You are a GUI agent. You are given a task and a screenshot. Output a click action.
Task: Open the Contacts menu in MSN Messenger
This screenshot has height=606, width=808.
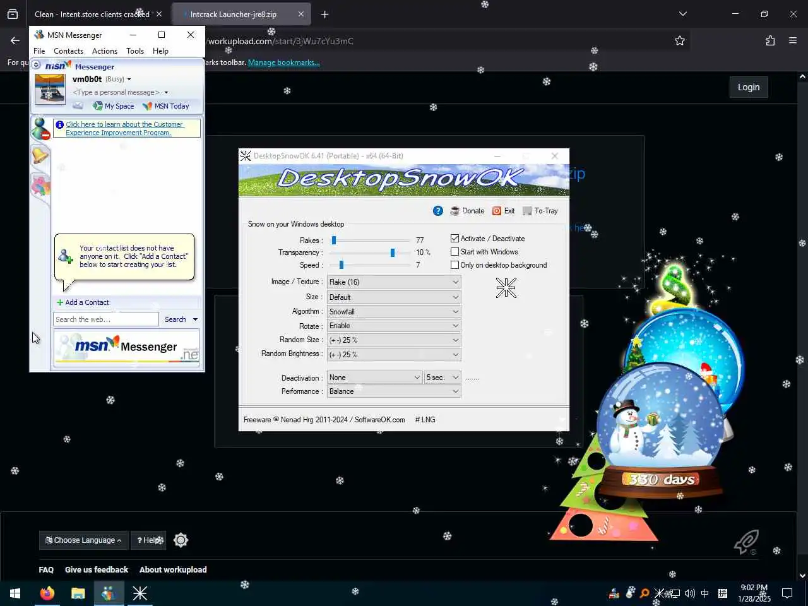[68, 51]
